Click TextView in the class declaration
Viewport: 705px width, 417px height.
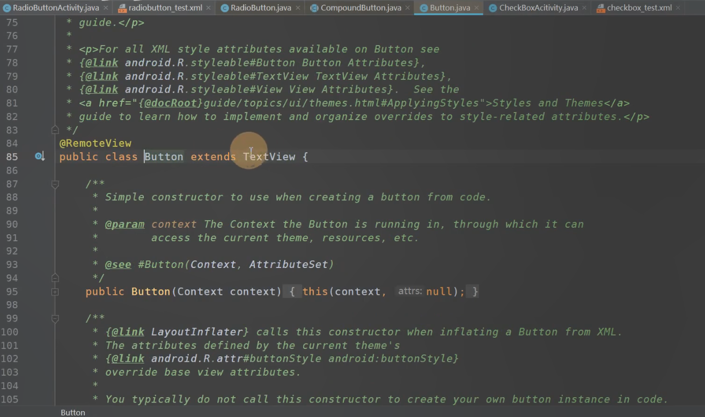pyautogui.click(x=269, y=157)
